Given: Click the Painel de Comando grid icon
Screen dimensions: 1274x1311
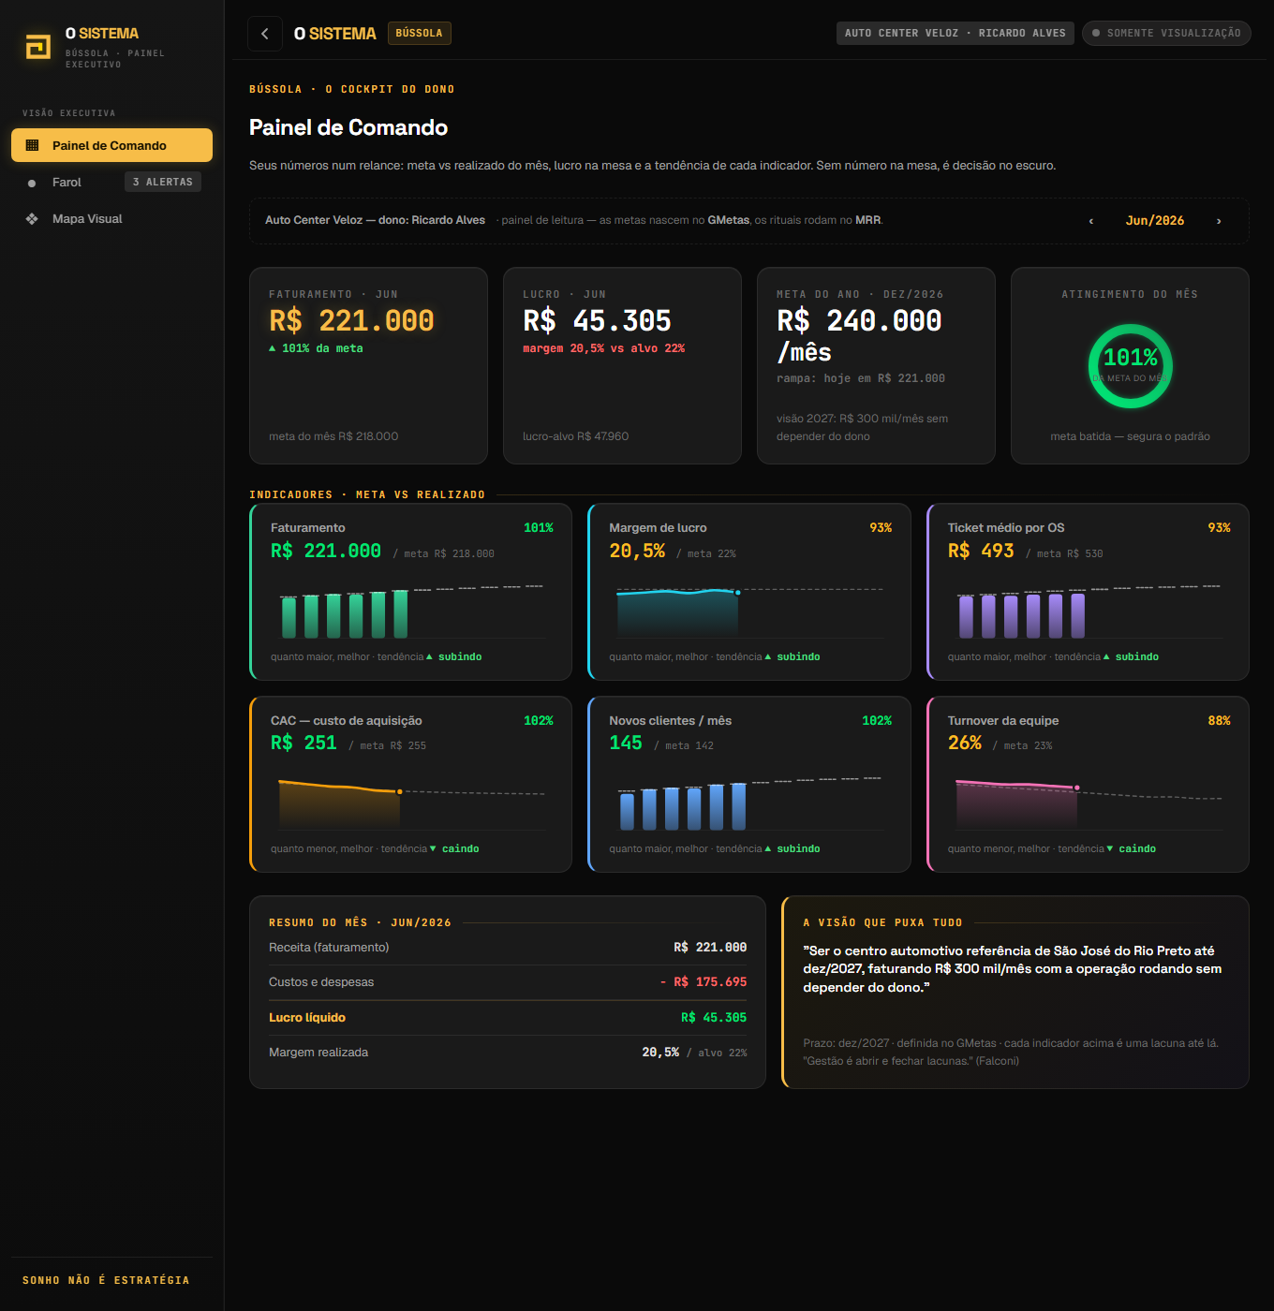Looking at the screenshot, I should pos(32,145).
